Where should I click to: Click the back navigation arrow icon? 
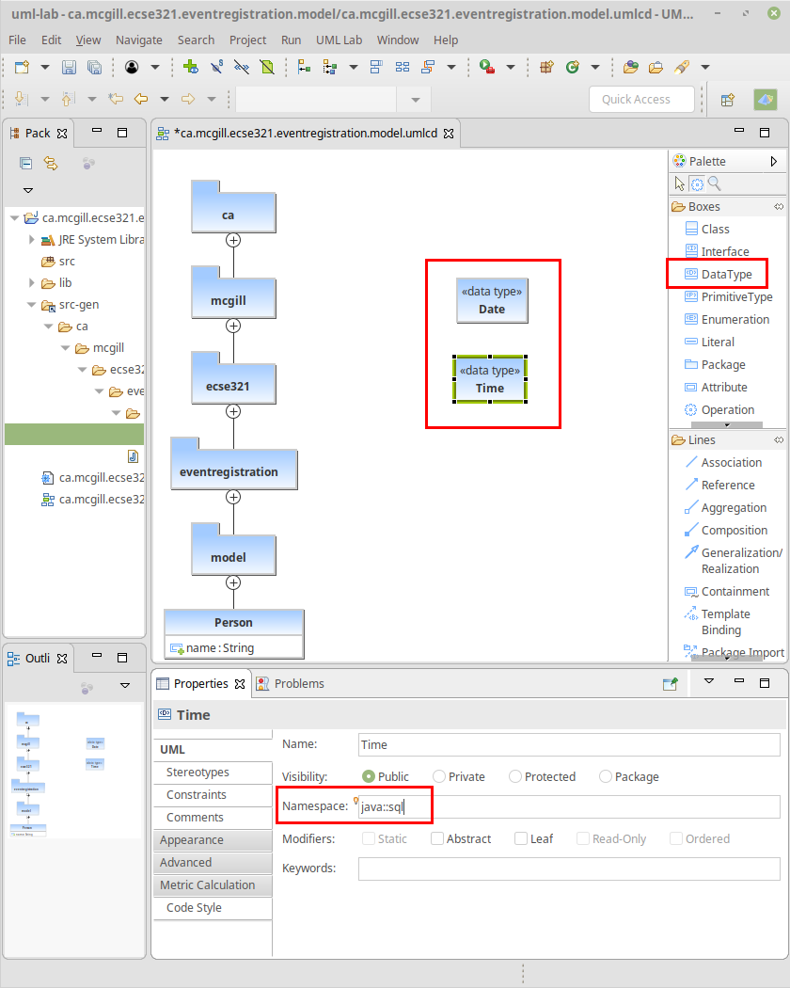pos(141,99)
